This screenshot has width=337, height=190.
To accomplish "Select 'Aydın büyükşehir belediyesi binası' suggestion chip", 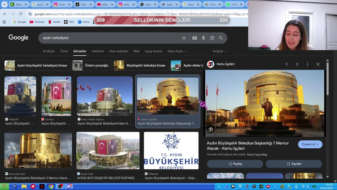I will [37, 65].
